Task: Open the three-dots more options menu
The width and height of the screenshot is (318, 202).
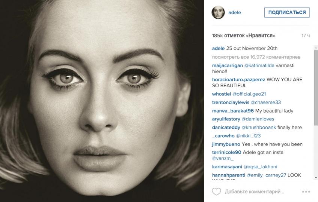Action: coord(306,192)
